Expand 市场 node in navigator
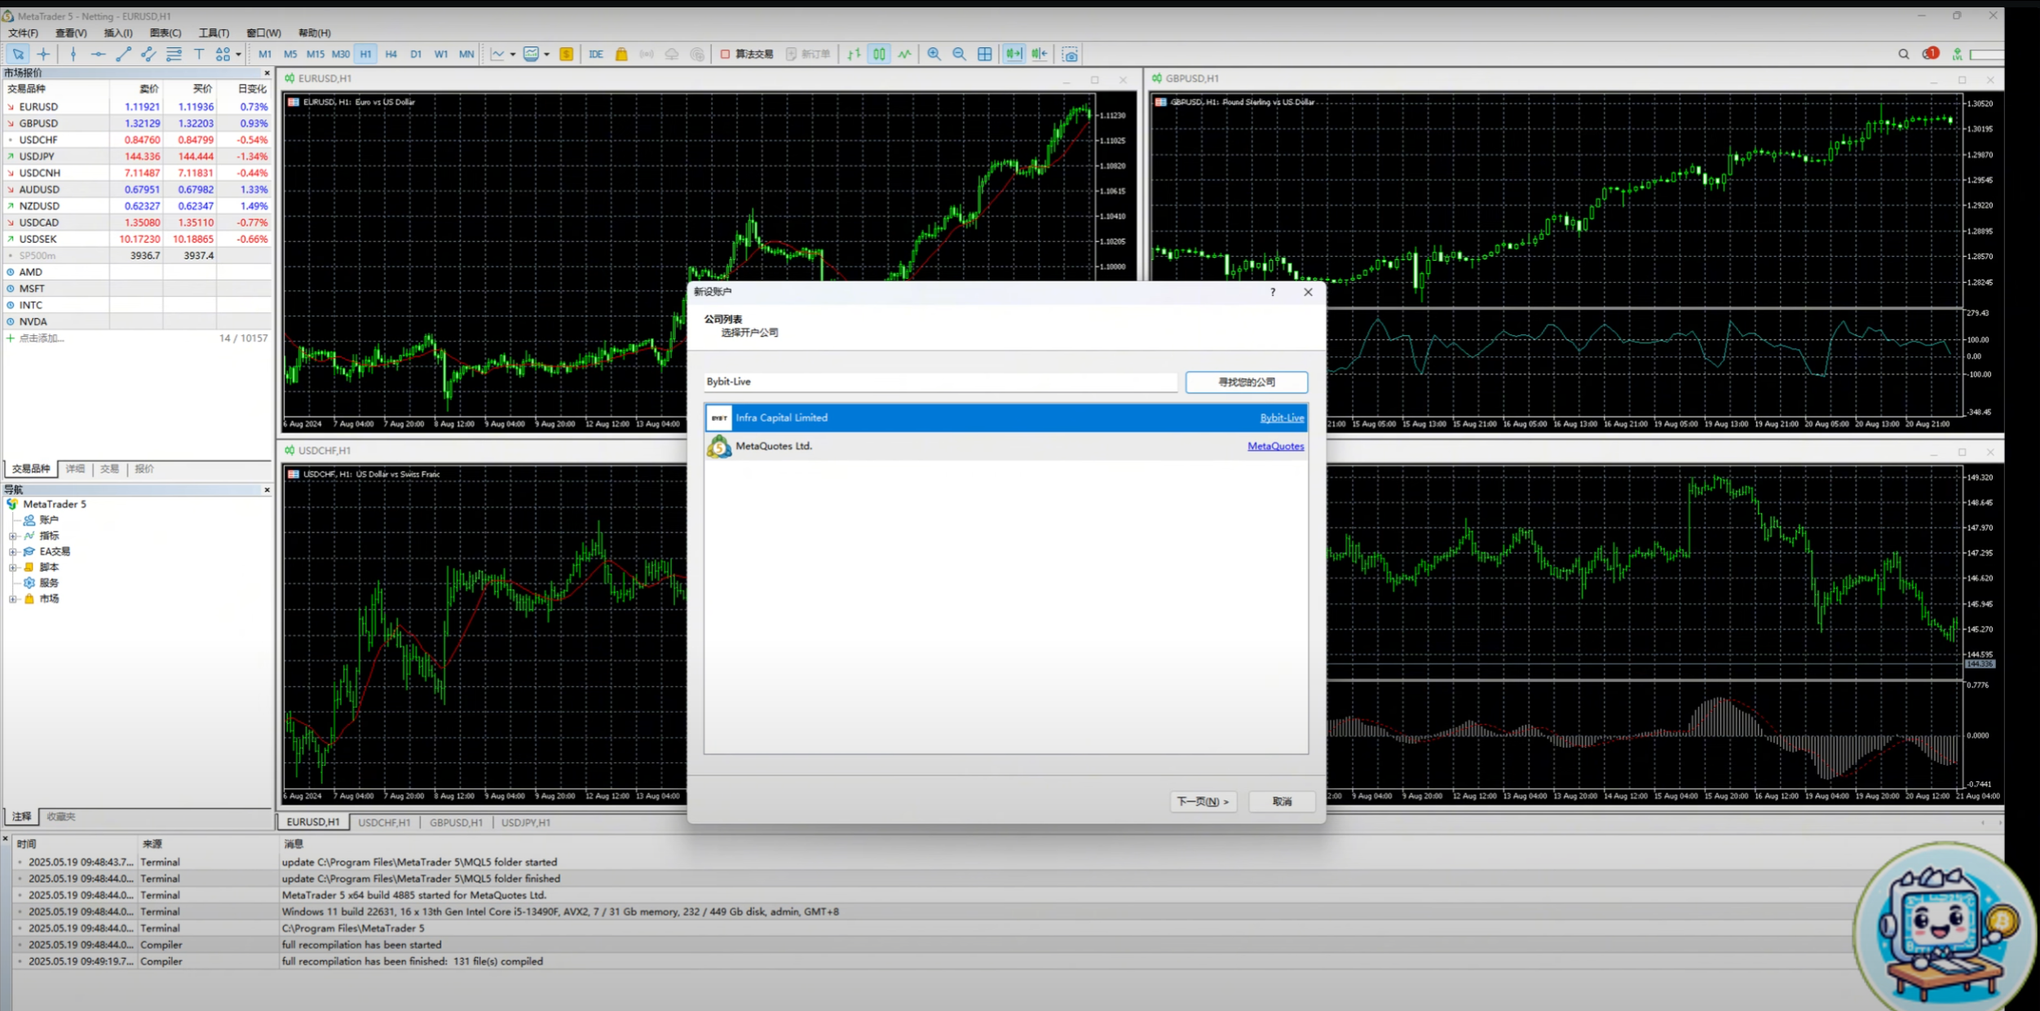2040x1011 pixels. (x=13, y=599)
